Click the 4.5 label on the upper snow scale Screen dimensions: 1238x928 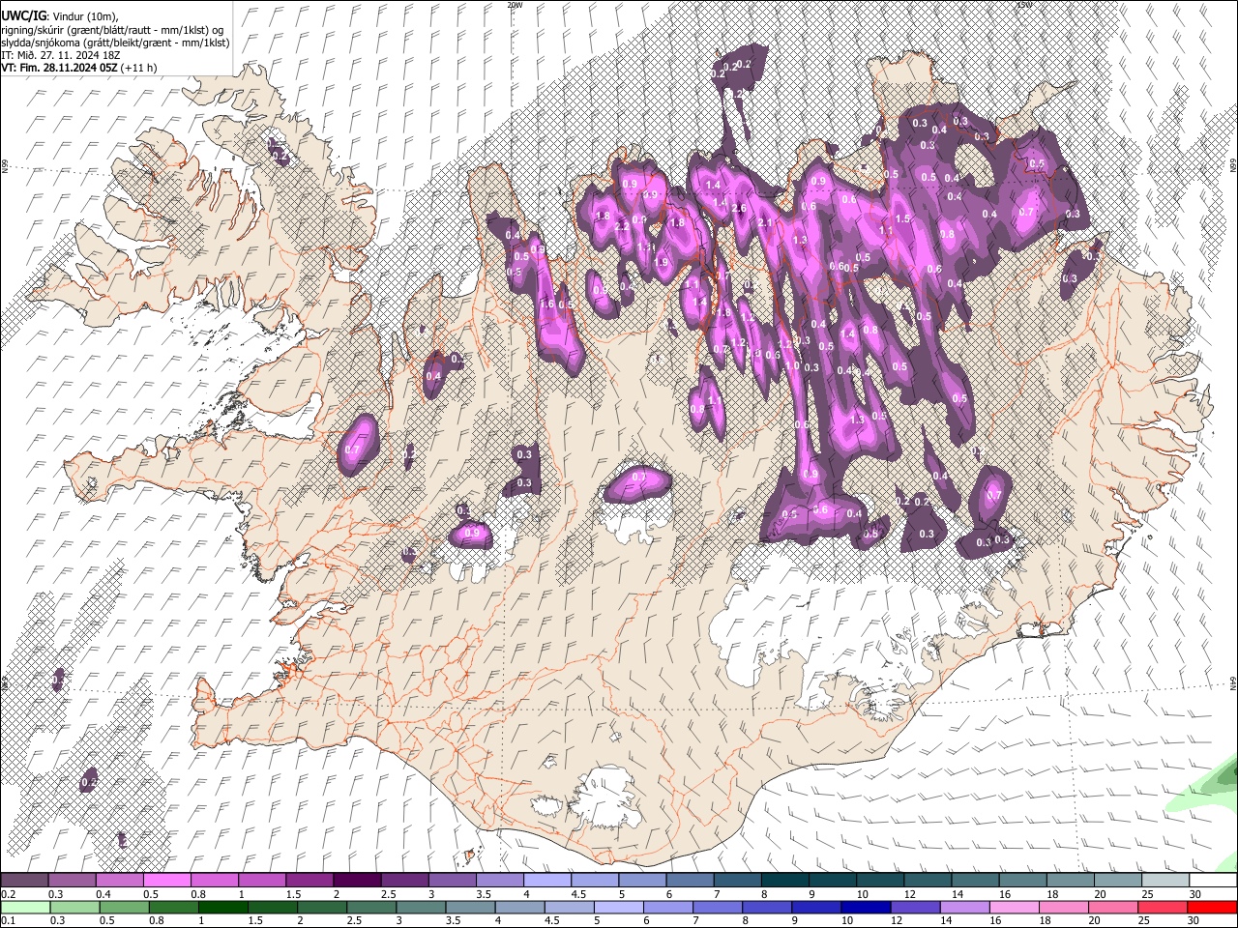(578, 894)
